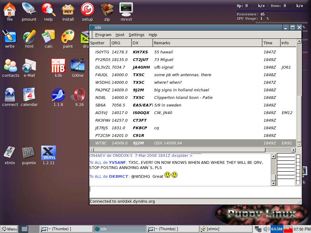Click the show desktop taskbar button
This screenshot has height=233, width=311.
pos(25,229)
